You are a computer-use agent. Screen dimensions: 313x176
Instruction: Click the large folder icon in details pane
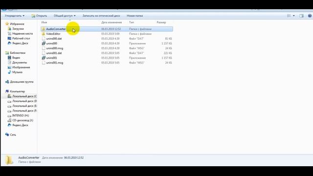9,160
